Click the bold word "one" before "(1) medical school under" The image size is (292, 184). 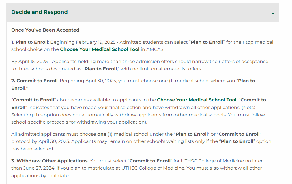[102, 134]
